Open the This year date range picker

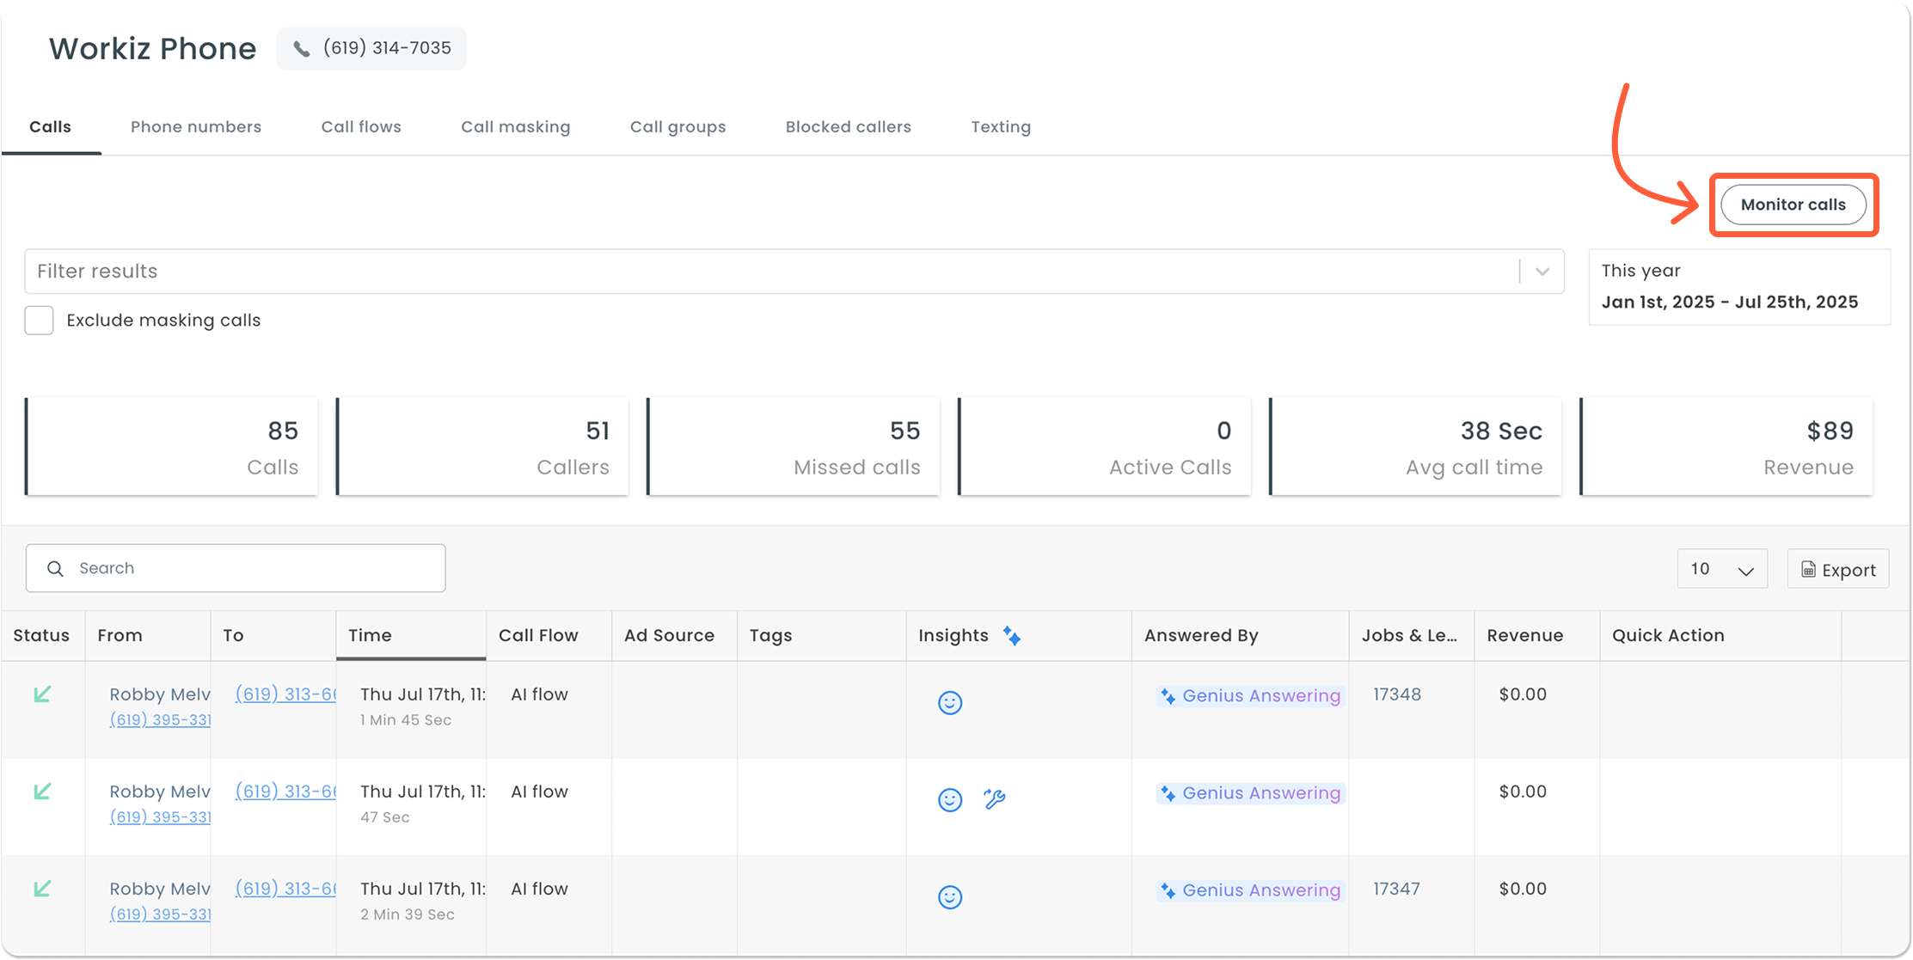[1739, 287]
